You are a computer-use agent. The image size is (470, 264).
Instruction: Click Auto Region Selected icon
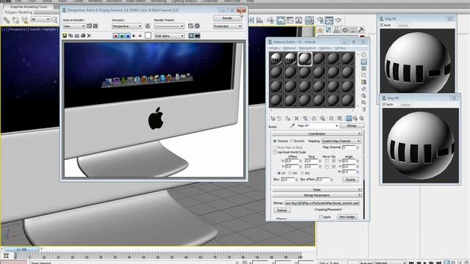95,26
